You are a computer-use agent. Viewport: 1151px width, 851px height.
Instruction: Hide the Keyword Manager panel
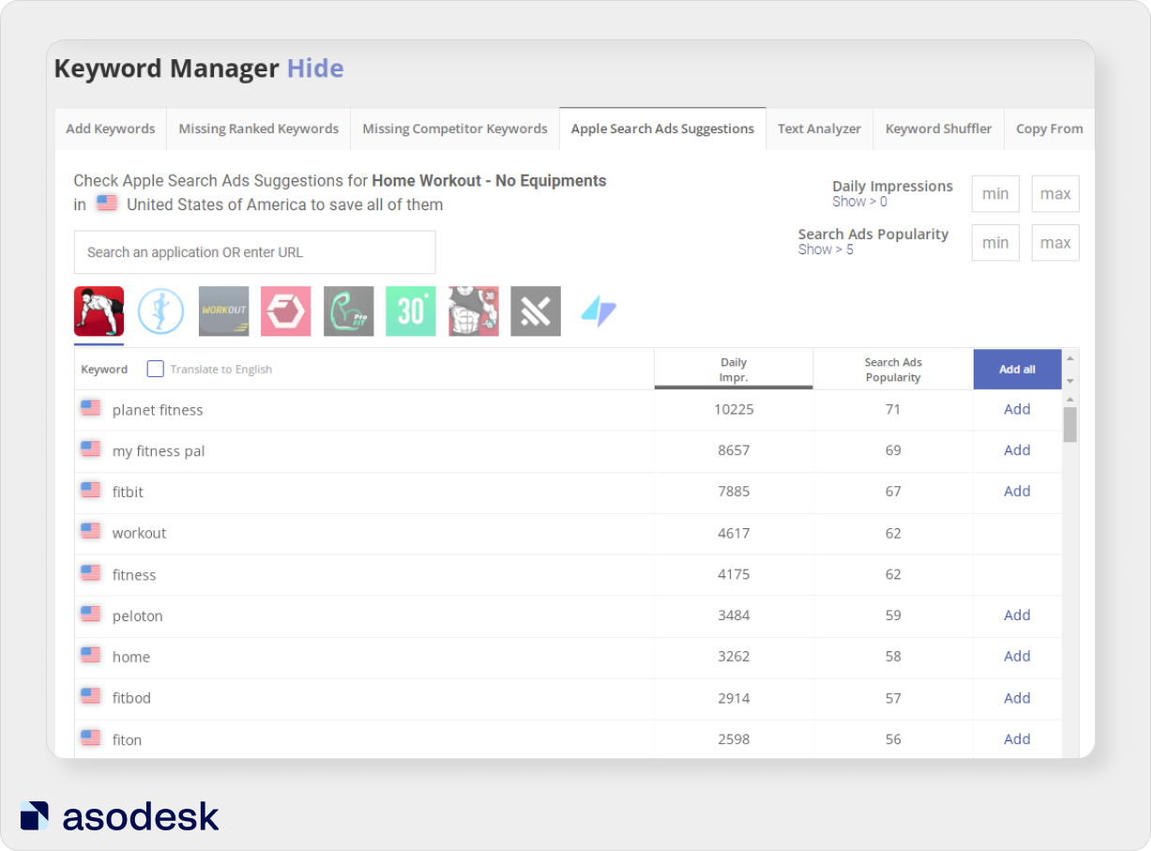tap(315, 68)
